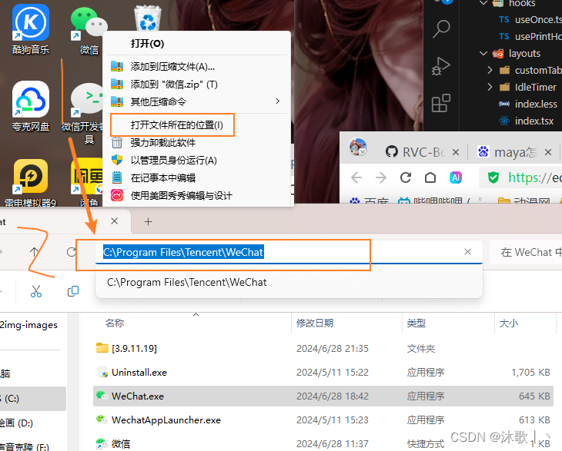Close the current File Explorer tab
This screenshot has width=562, height=451.
click(115, 221)
